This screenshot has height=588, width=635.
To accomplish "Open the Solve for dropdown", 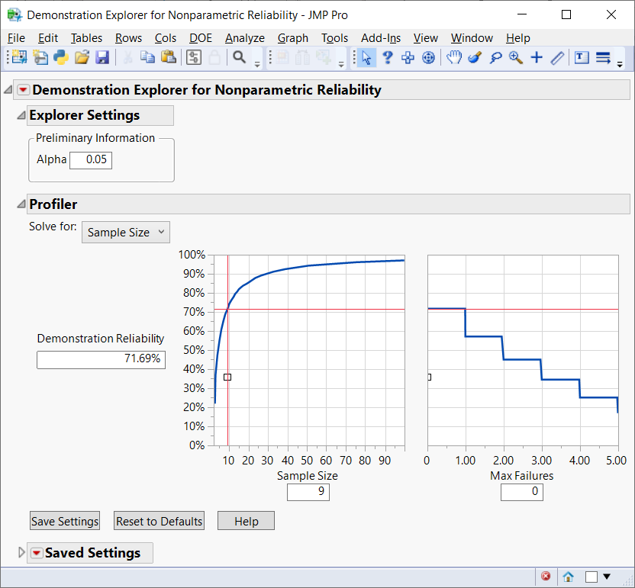I will (x=125, y=232).
